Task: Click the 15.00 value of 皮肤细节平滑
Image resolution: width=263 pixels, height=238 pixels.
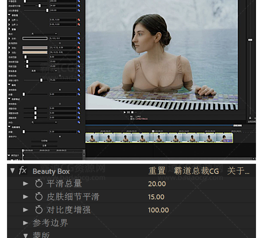Action: [x=156, y=197]
